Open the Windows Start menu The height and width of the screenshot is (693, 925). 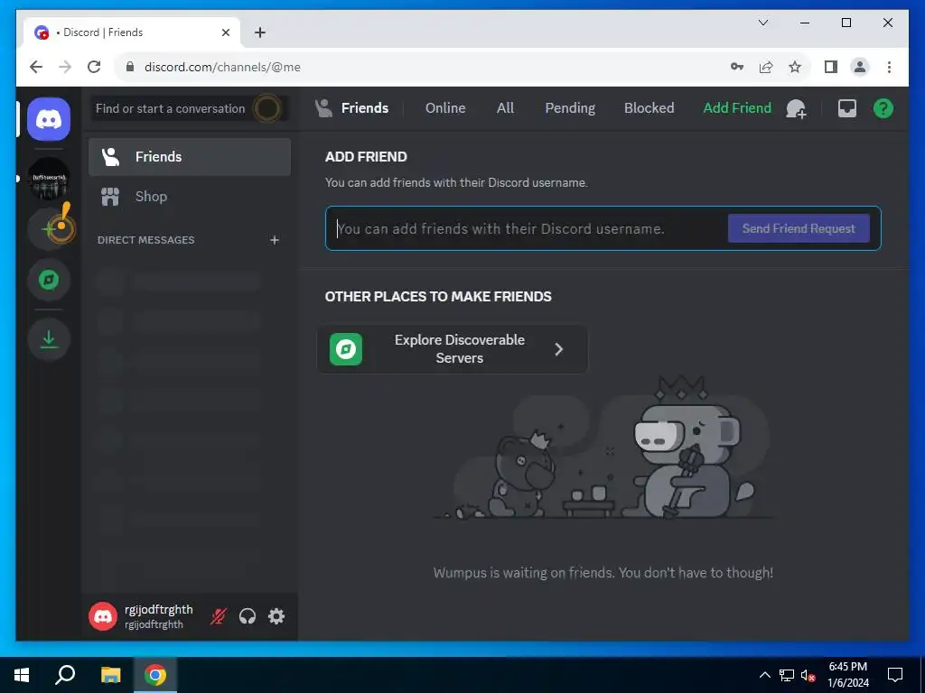22,675
